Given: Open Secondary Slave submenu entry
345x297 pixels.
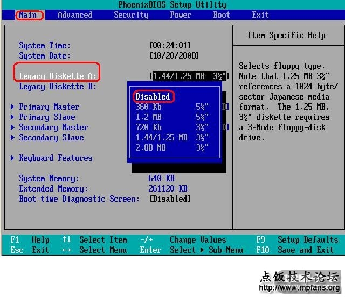Looking at the screenshot, I should pyautogui.click(x=51, y=138).
